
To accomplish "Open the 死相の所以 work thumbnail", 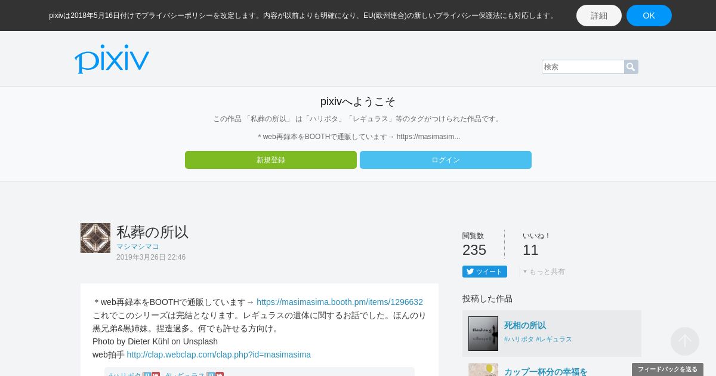I will click(483, 334).
